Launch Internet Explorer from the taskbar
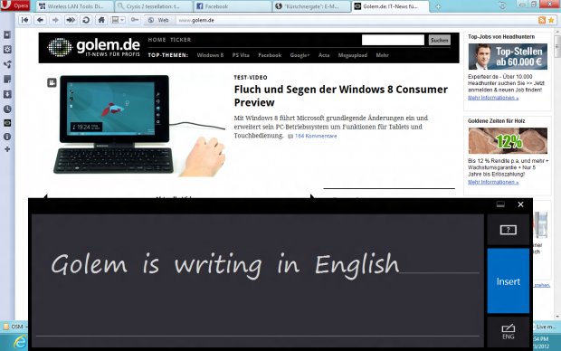The image size is (561, 351). point(19,342)
